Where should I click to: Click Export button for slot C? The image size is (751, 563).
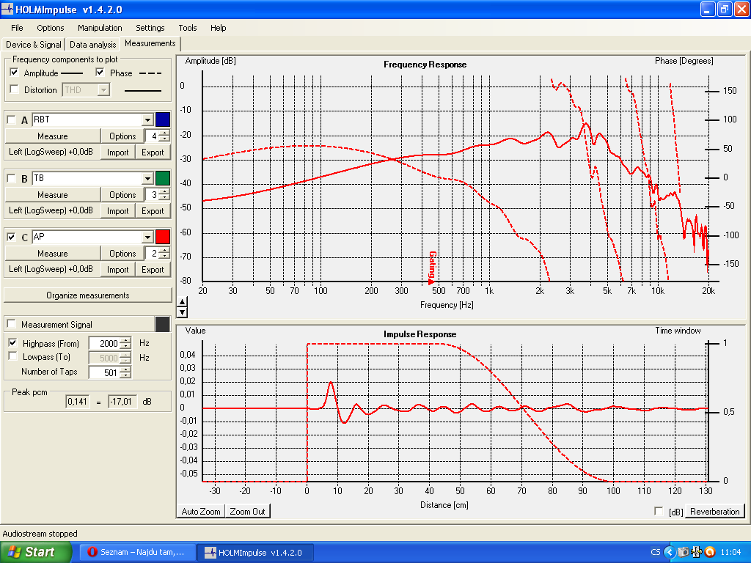pos(153,270)
